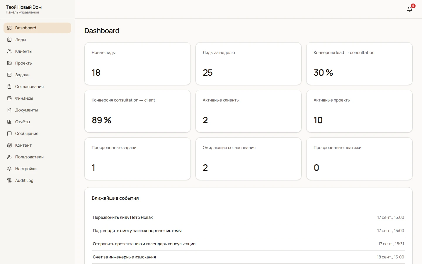422x264 pixels.
Task: Open the Лиды за неделю card
Action: click(x=249, y=64)
